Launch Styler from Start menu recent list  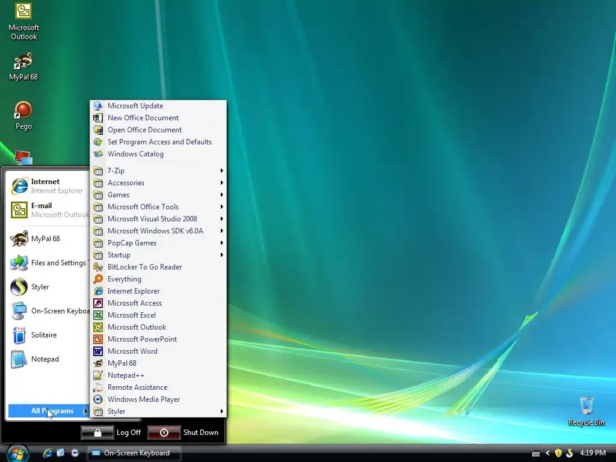tap(49, 287)
